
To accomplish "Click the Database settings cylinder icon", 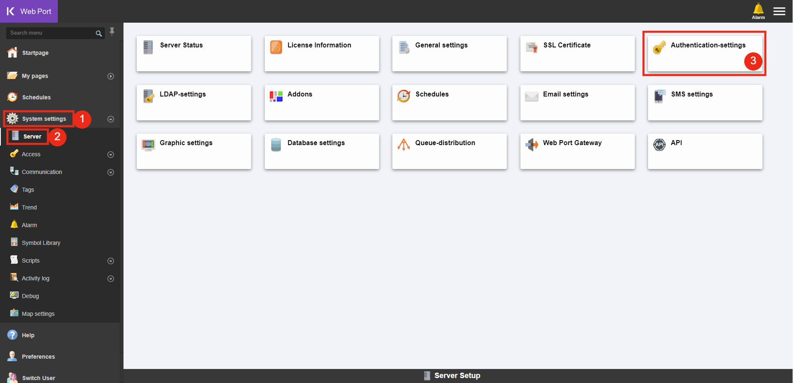I will 276,145.
